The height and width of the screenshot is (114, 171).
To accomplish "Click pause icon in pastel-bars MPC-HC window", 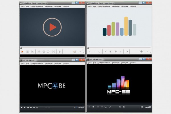I will point(94,52).
